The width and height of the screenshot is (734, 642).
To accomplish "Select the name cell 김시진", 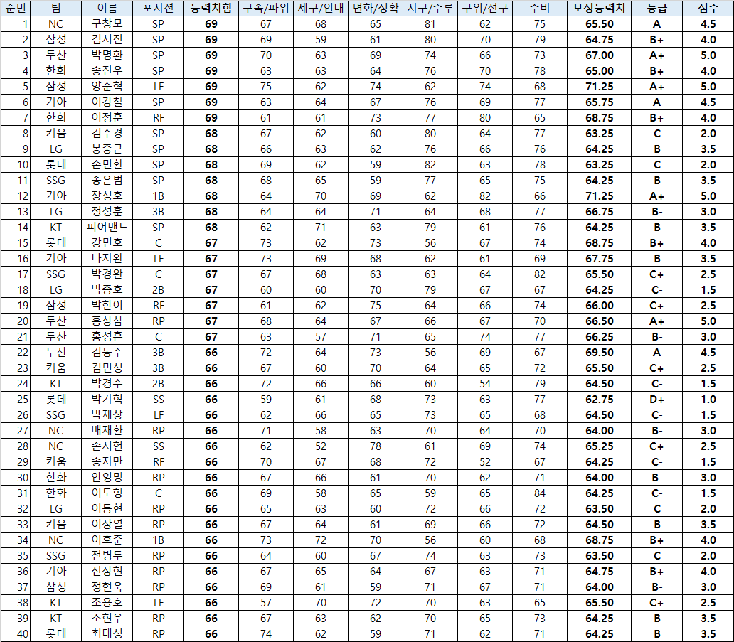I will pyautogui.click(x=107, y=40).
